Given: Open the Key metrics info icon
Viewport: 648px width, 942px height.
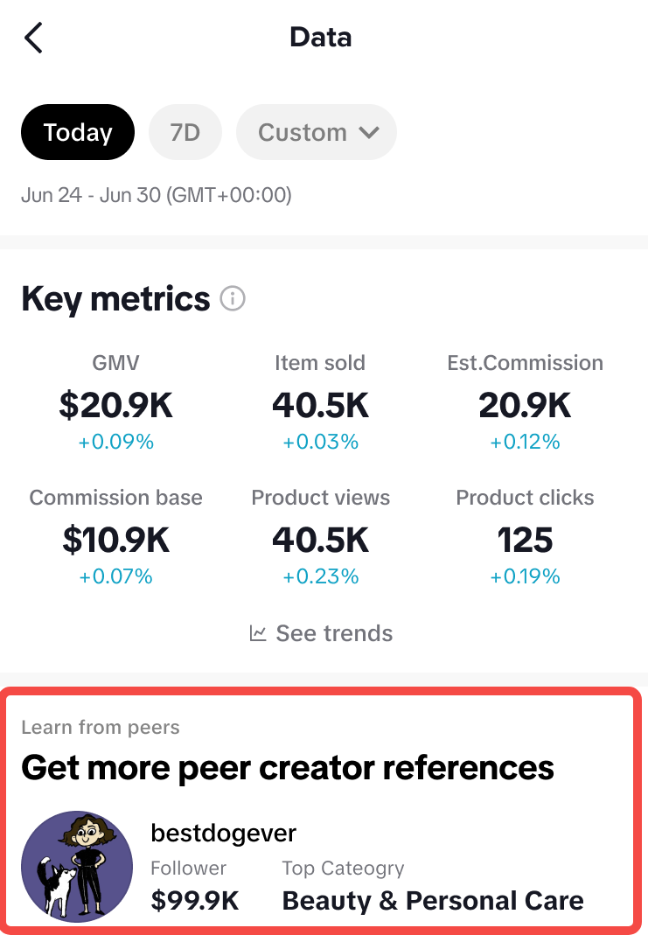Looking at the screenshot, I should [233, 299].
